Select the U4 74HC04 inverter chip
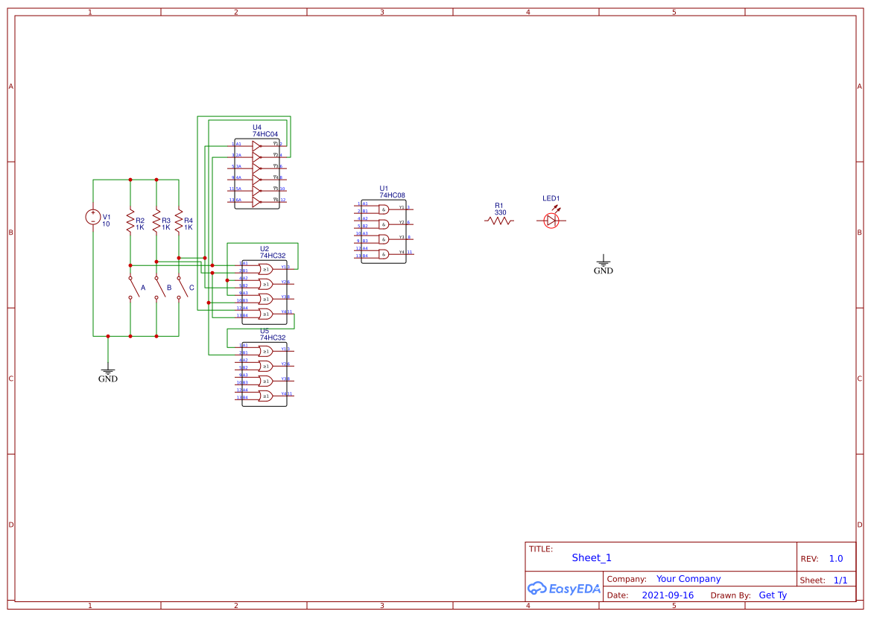871x617 pixels. [257, 173]
